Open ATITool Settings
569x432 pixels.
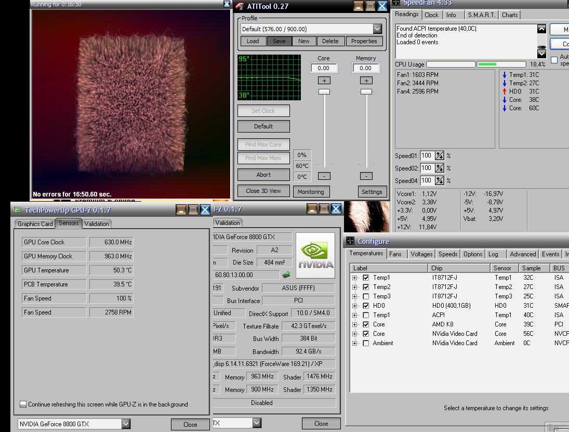[x=372, y=192]
